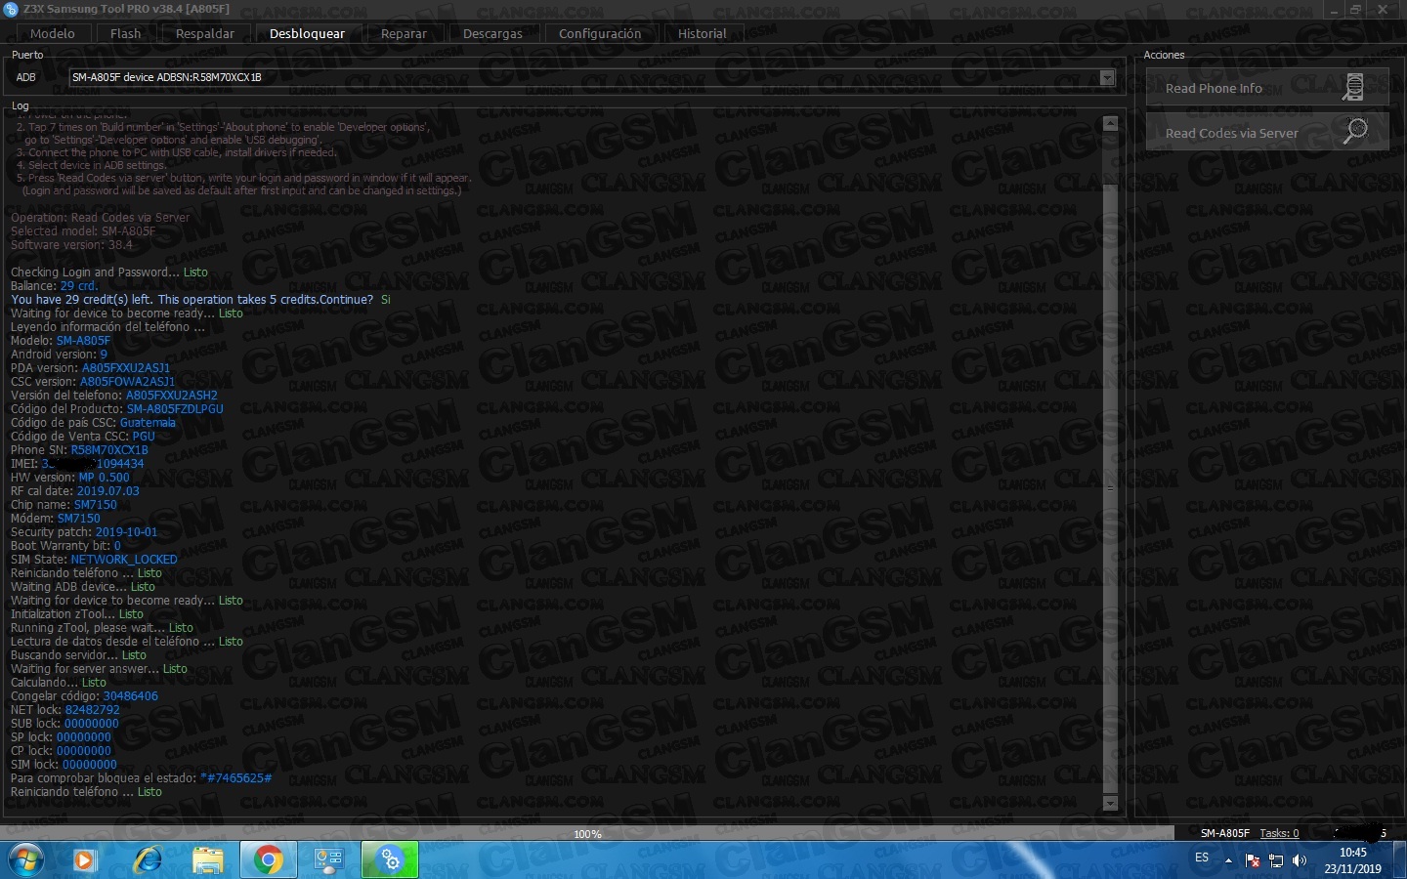Click the NET lock code 82482792
This screenshot has width=1407, height=879.
(92, 710)
